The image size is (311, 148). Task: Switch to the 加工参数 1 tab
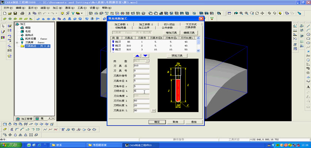[121, 24]
